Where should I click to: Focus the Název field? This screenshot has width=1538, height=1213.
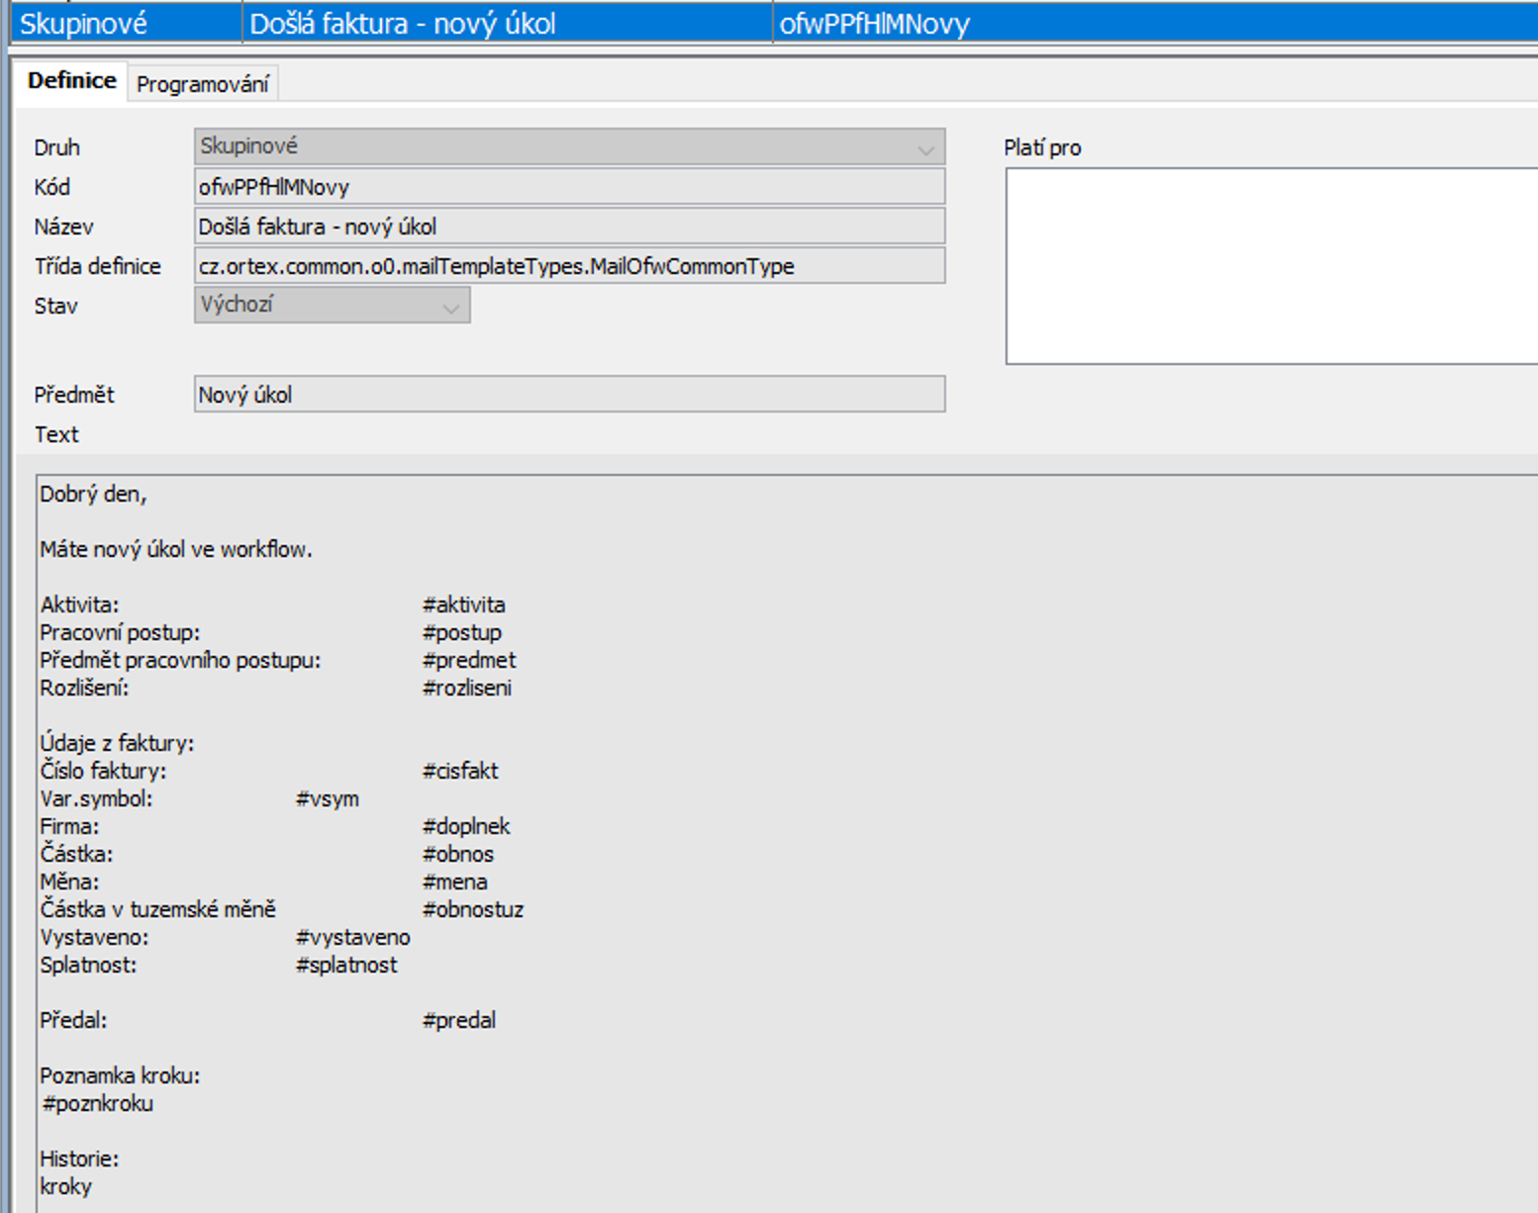[x=569, y=227]
